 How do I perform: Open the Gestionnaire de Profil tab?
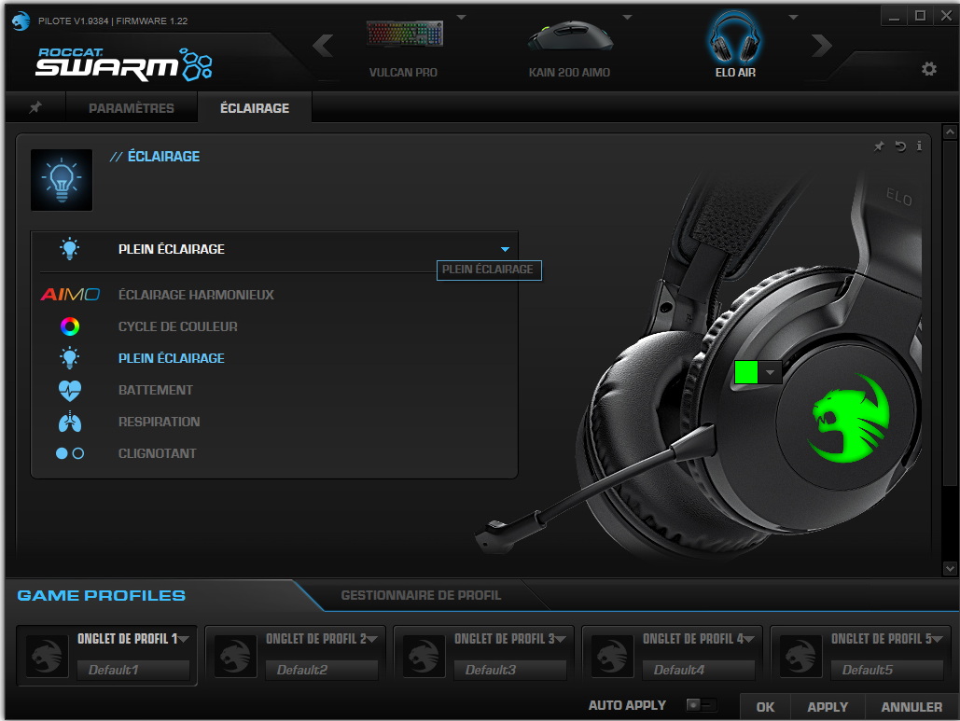click(422, 595)
